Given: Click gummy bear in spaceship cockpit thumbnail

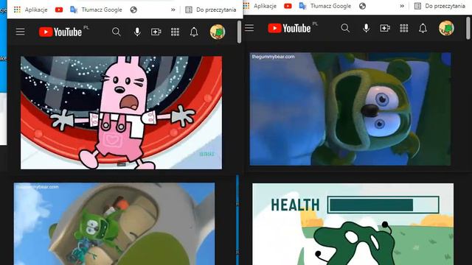Looking at the screenshot, I should (x=114, y=224).
